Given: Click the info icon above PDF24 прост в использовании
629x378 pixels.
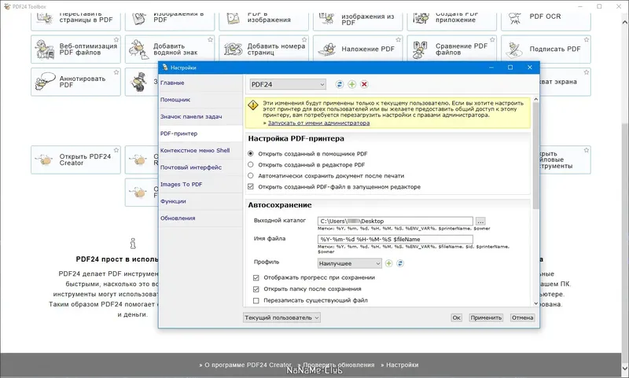Looking at the screenshot, I should point(133,244).
